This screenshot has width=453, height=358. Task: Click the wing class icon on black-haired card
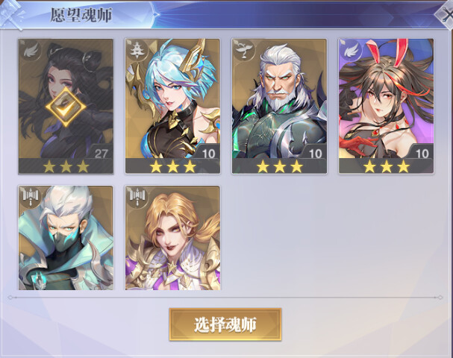click(x=30, y=50)
